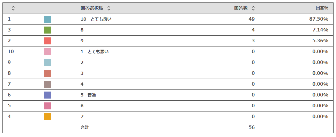Screen dimensions: 336x137
Task: Click the pink swatch for 1 とても悪い
Action: (x=47, y=52)
